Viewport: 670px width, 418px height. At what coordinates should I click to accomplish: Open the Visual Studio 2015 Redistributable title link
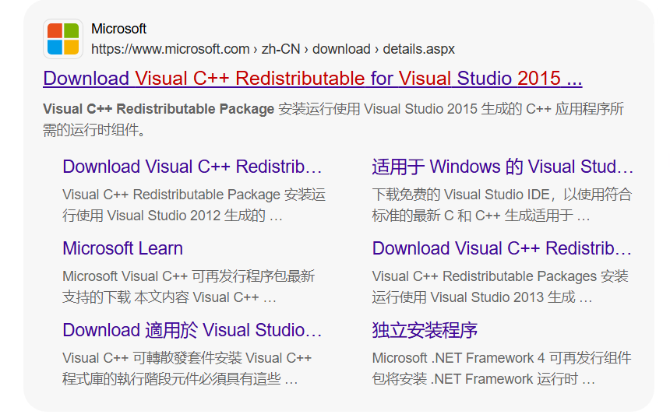pyautogui.click(x=312, y=79)
